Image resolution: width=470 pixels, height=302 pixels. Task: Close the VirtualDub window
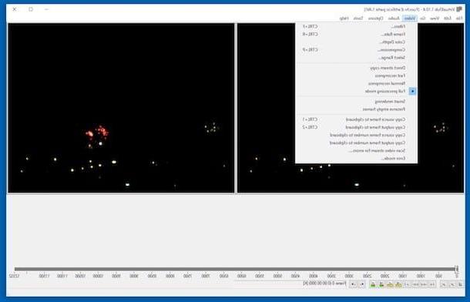(x=15, y=9)
